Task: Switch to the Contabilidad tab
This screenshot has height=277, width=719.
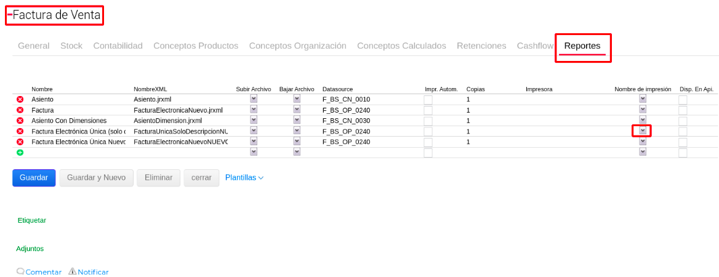Action: pos(118,46)
